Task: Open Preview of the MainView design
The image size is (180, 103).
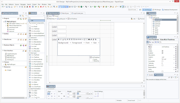Action: [x=141, y=19]
